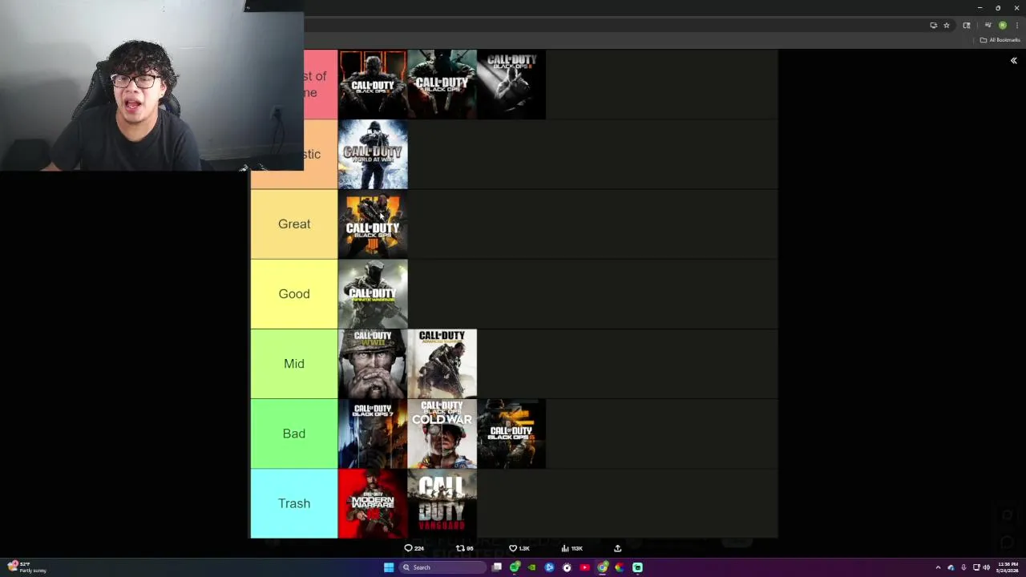Screen dimensions: 1026x577
Task: Open Chrome's three-dot menu
Action: click(1016, 26)
